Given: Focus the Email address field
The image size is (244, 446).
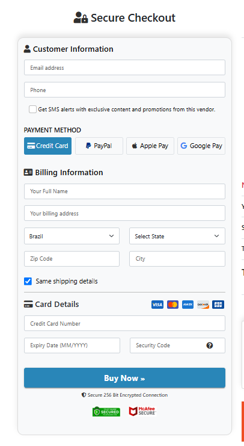Looking at the screenshot, I should 124,67.
